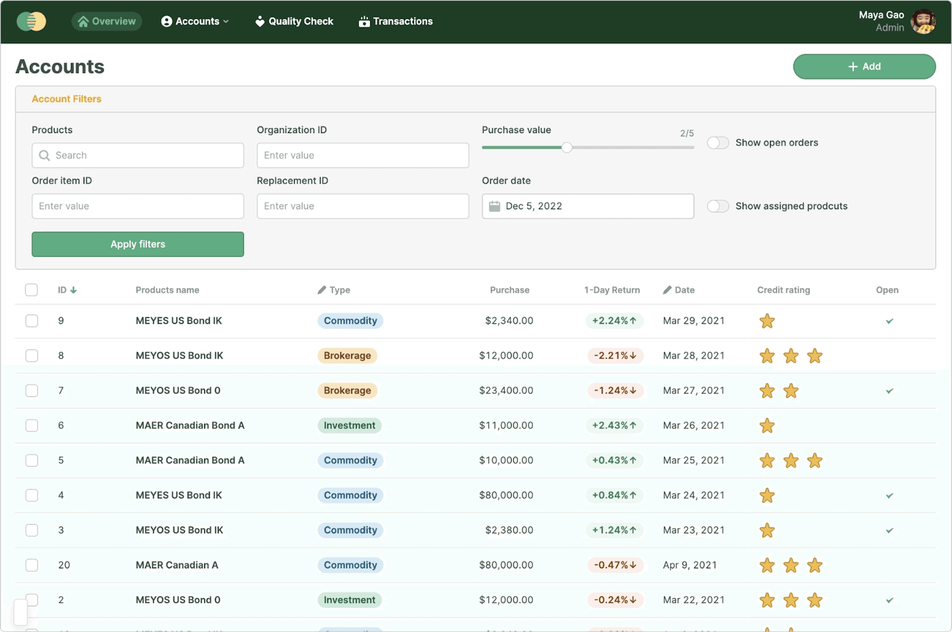Turn on Show assigned products toggle

click(718, 207)
